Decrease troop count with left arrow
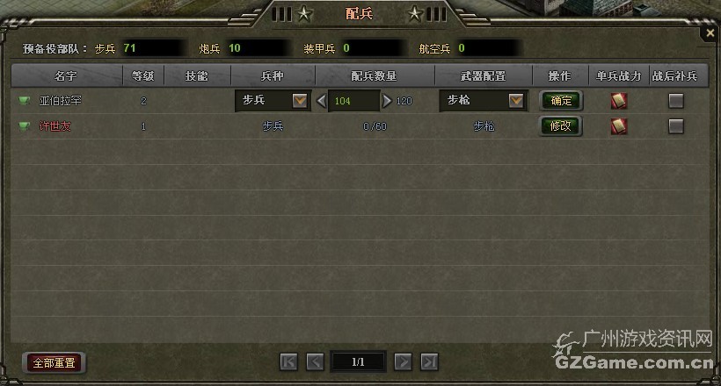721x386 pixels. point(322,101)
